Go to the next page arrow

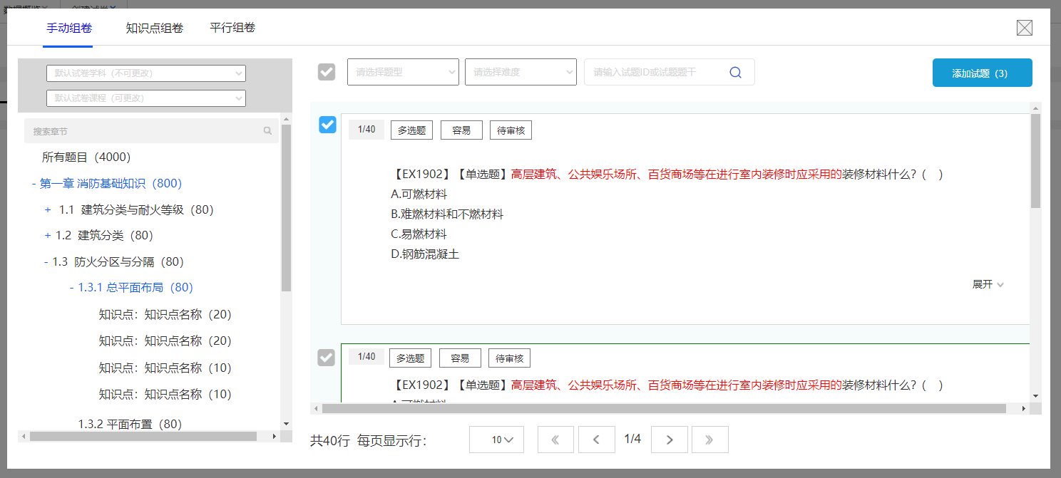[x=669, y=440]
